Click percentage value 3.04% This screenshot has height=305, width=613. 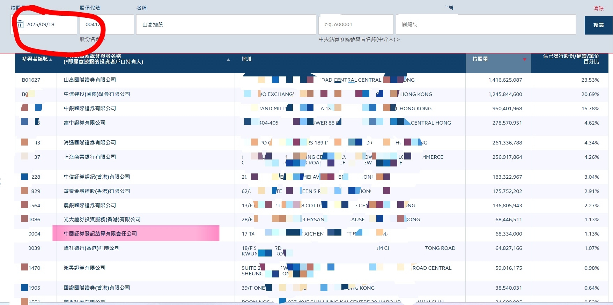[592, 177]
